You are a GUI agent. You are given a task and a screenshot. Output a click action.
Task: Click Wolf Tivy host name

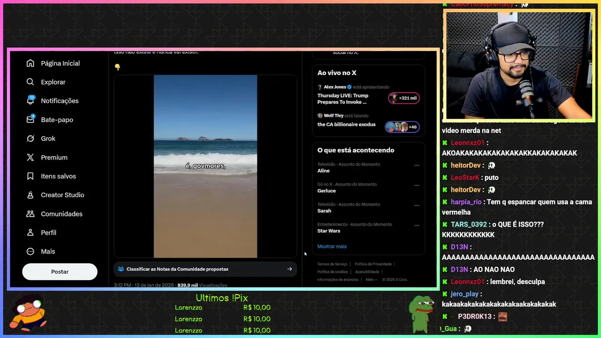[x=333, y=115]
